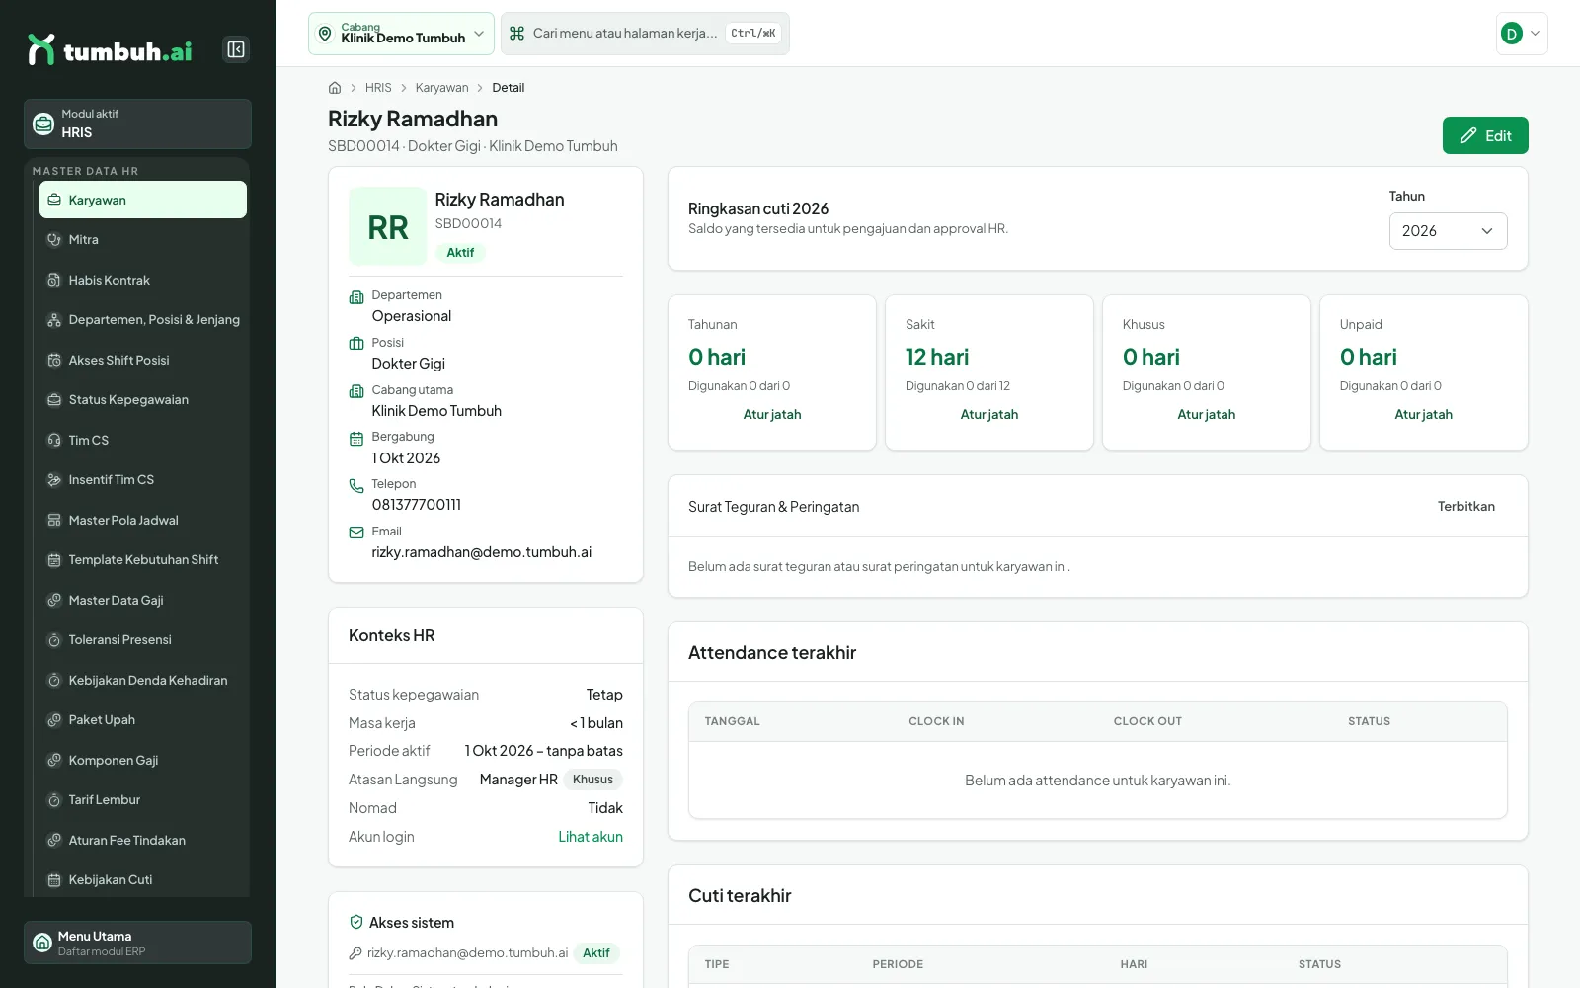This screenshot has height=988, width=1580.
Task: Click the home breadcrumb icon
Action: 335,88
